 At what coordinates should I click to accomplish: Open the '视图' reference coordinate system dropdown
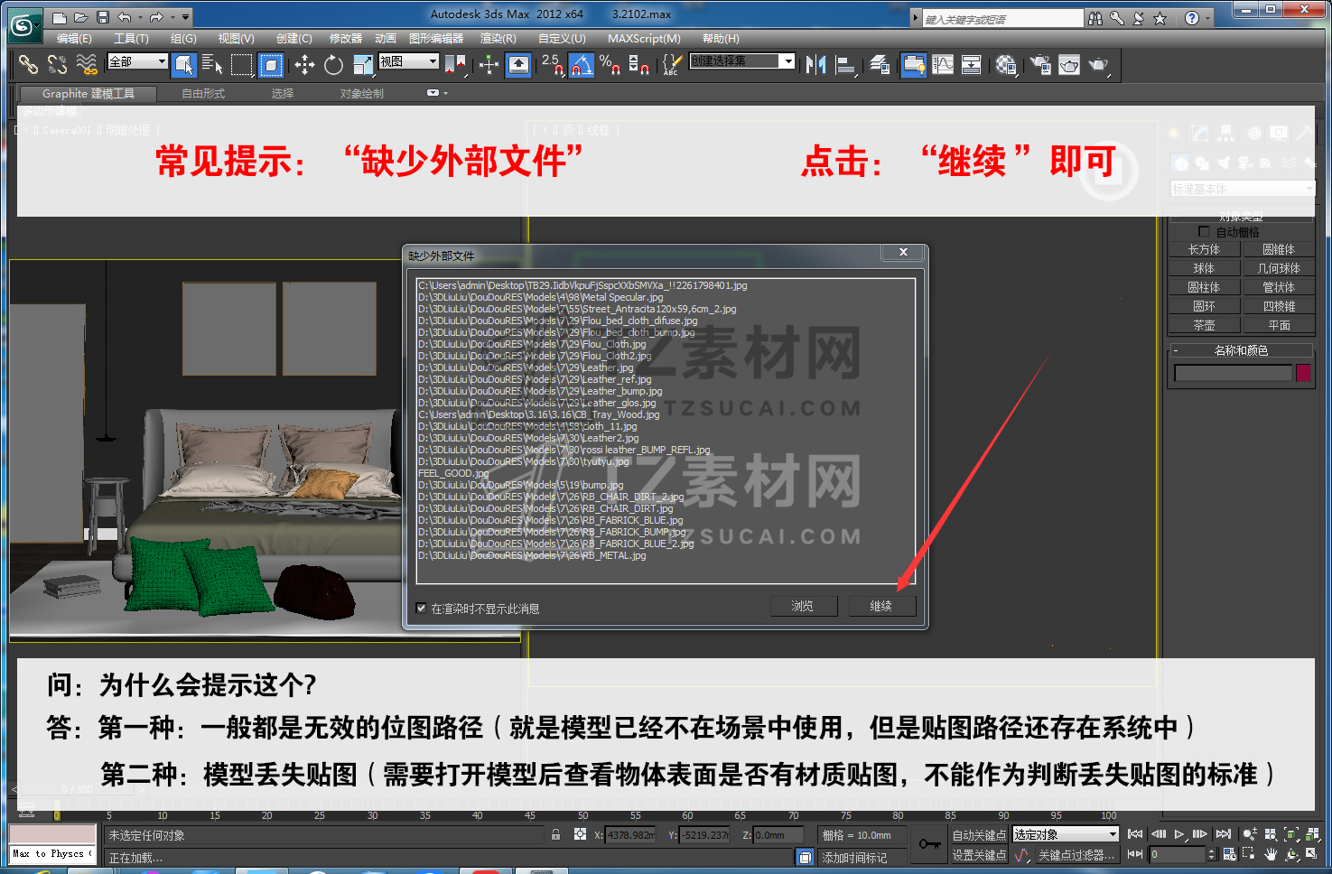click(x=408, y=61)
